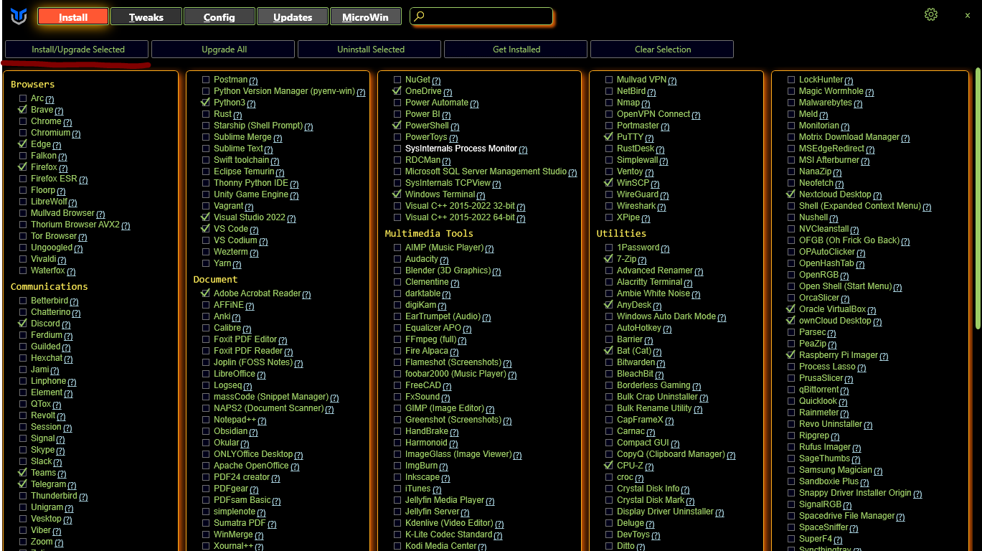This screenshot has height=551, width=982.
Task: Focus the search input field
Action: tap(488, 17)
